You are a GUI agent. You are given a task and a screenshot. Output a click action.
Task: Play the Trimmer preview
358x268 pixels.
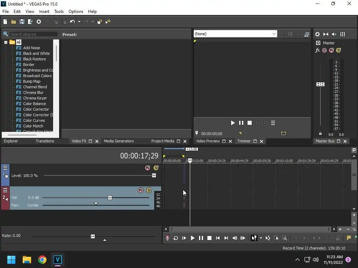(232, 123)
